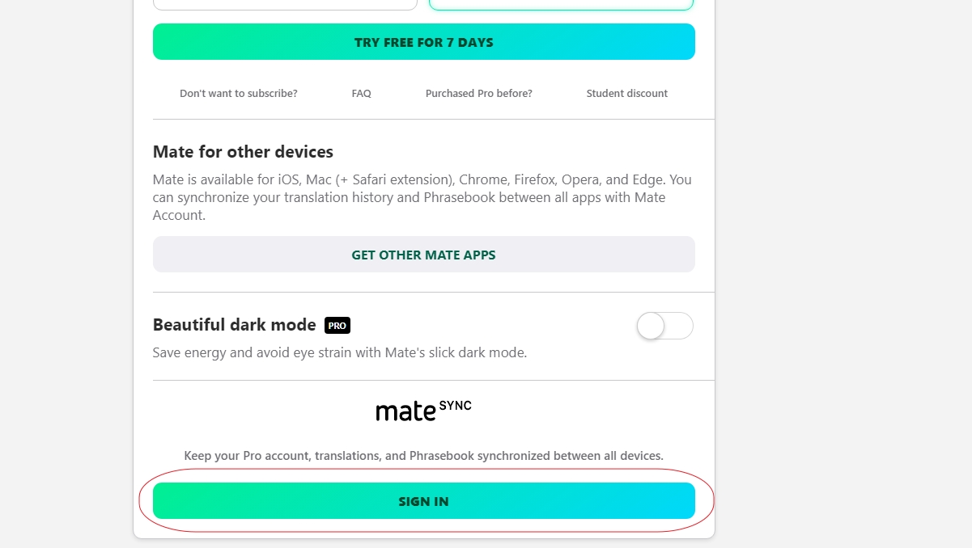Open the FAQ link
This screenshot has width=972, height=548.
361,94
